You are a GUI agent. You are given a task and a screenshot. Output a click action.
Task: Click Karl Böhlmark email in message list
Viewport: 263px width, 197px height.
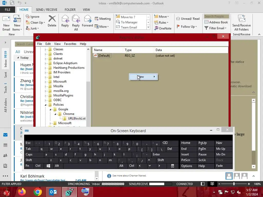[x=54, y=177]
